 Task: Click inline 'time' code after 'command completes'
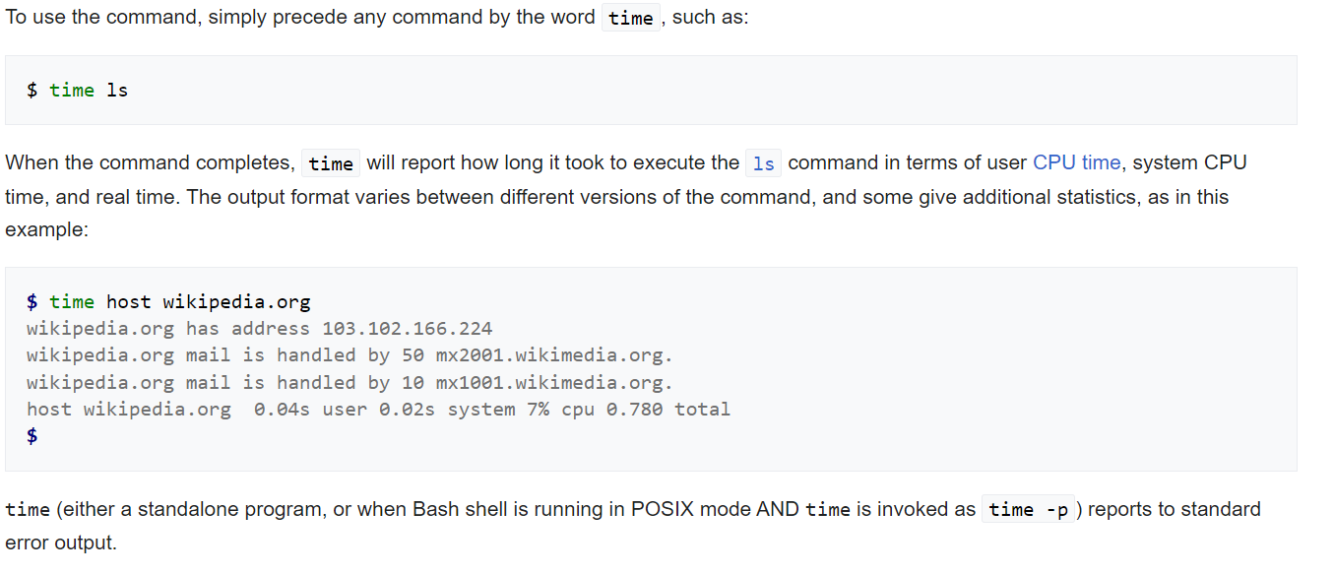tap(331, 163)
